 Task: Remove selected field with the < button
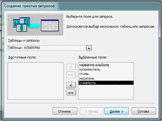coord(71,85)
